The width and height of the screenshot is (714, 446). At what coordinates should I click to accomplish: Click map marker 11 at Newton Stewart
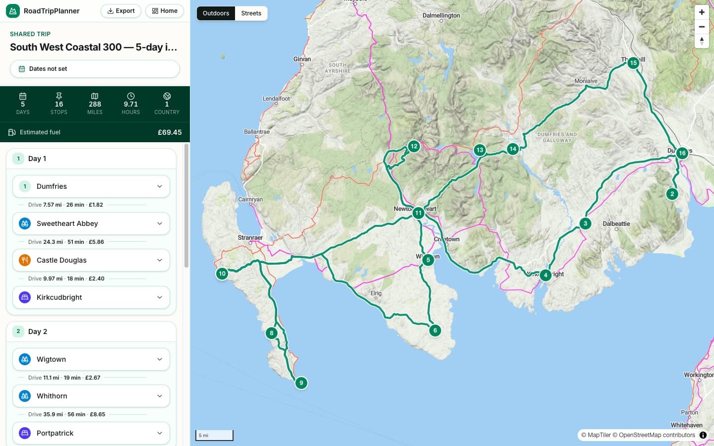[x=418, y=213]
